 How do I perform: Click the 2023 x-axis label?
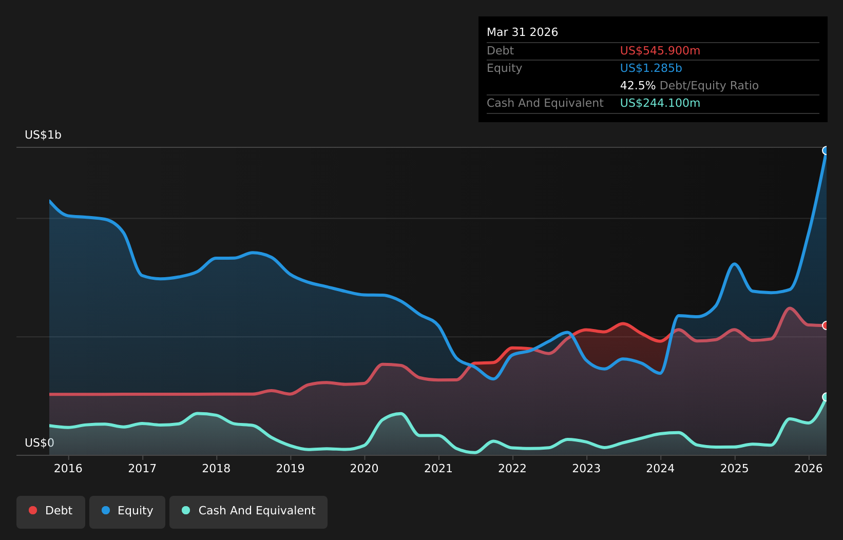586,468
